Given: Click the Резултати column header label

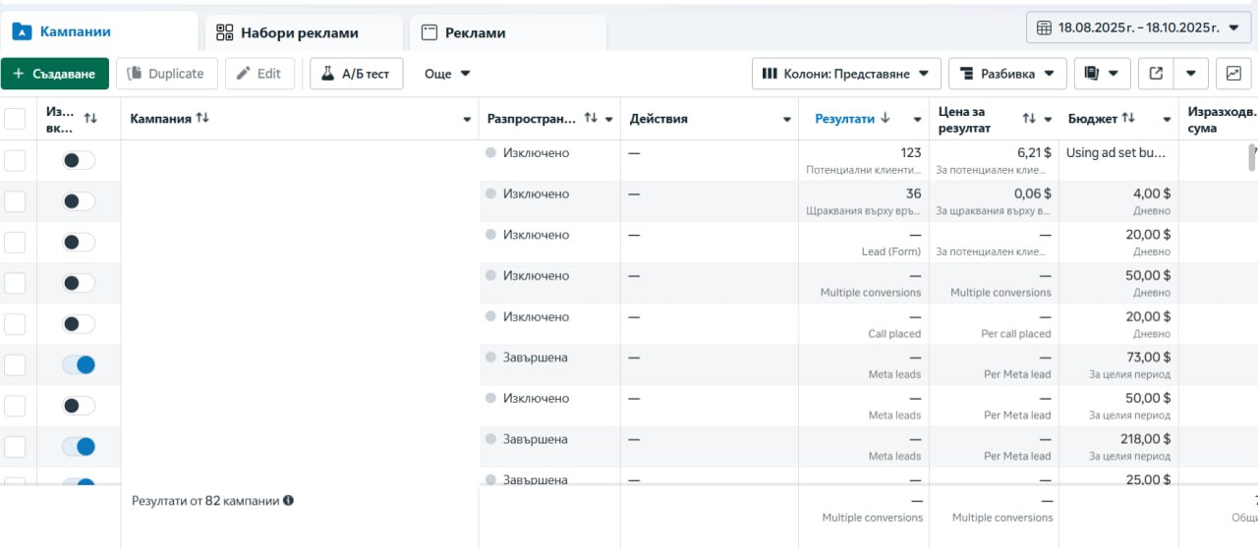Looking at the screenshot, I should coord(844,119).
